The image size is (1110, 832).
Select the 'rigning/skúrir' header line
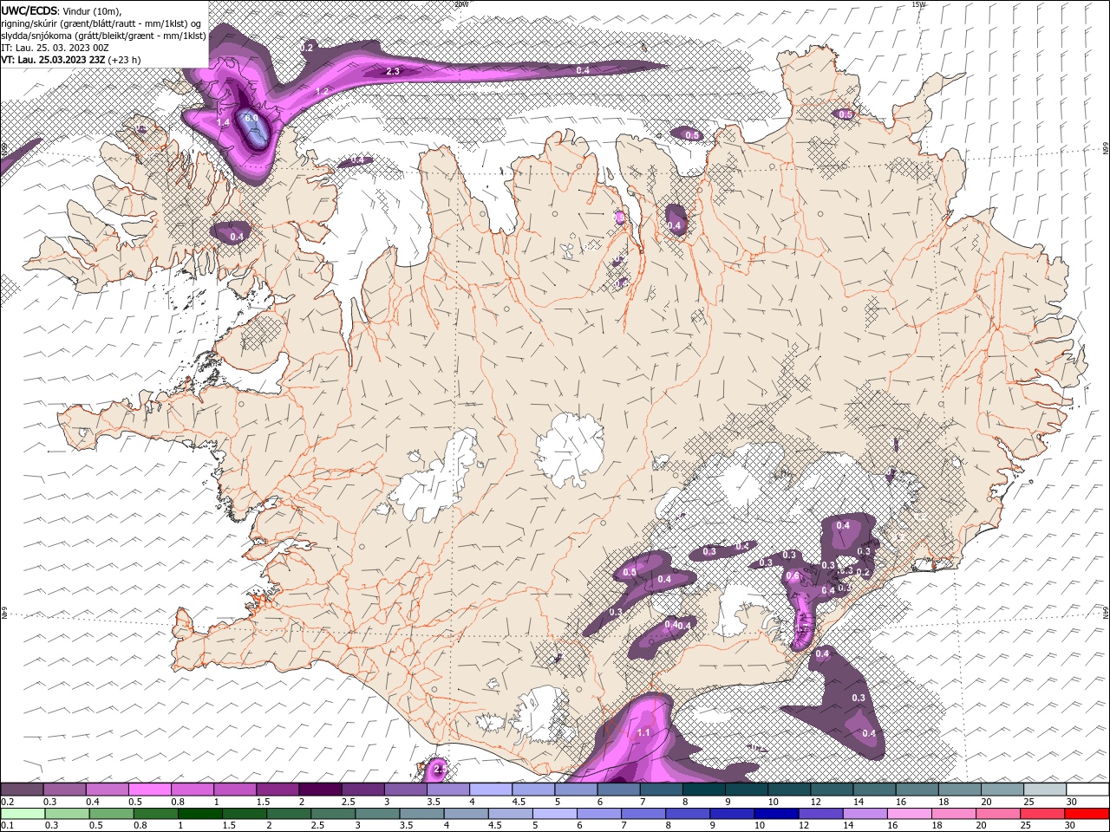(x=101, y=23)
